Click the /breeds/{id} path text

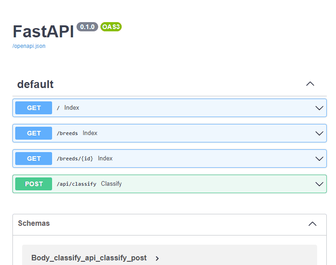click(75, 159)
